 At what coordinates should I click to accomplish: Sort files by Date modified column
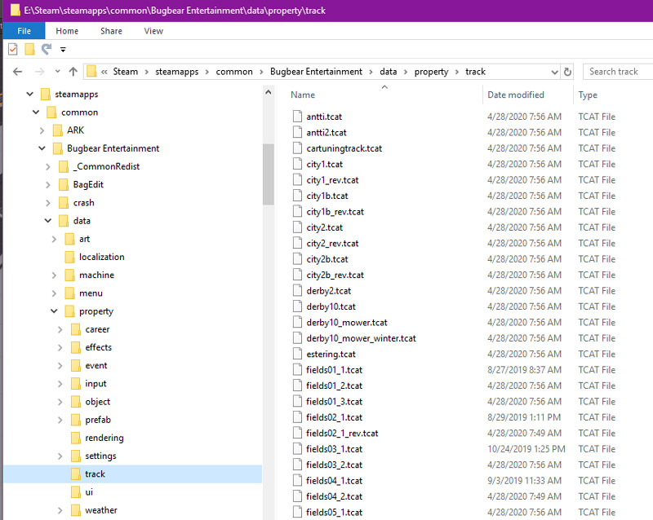(516, 95)
